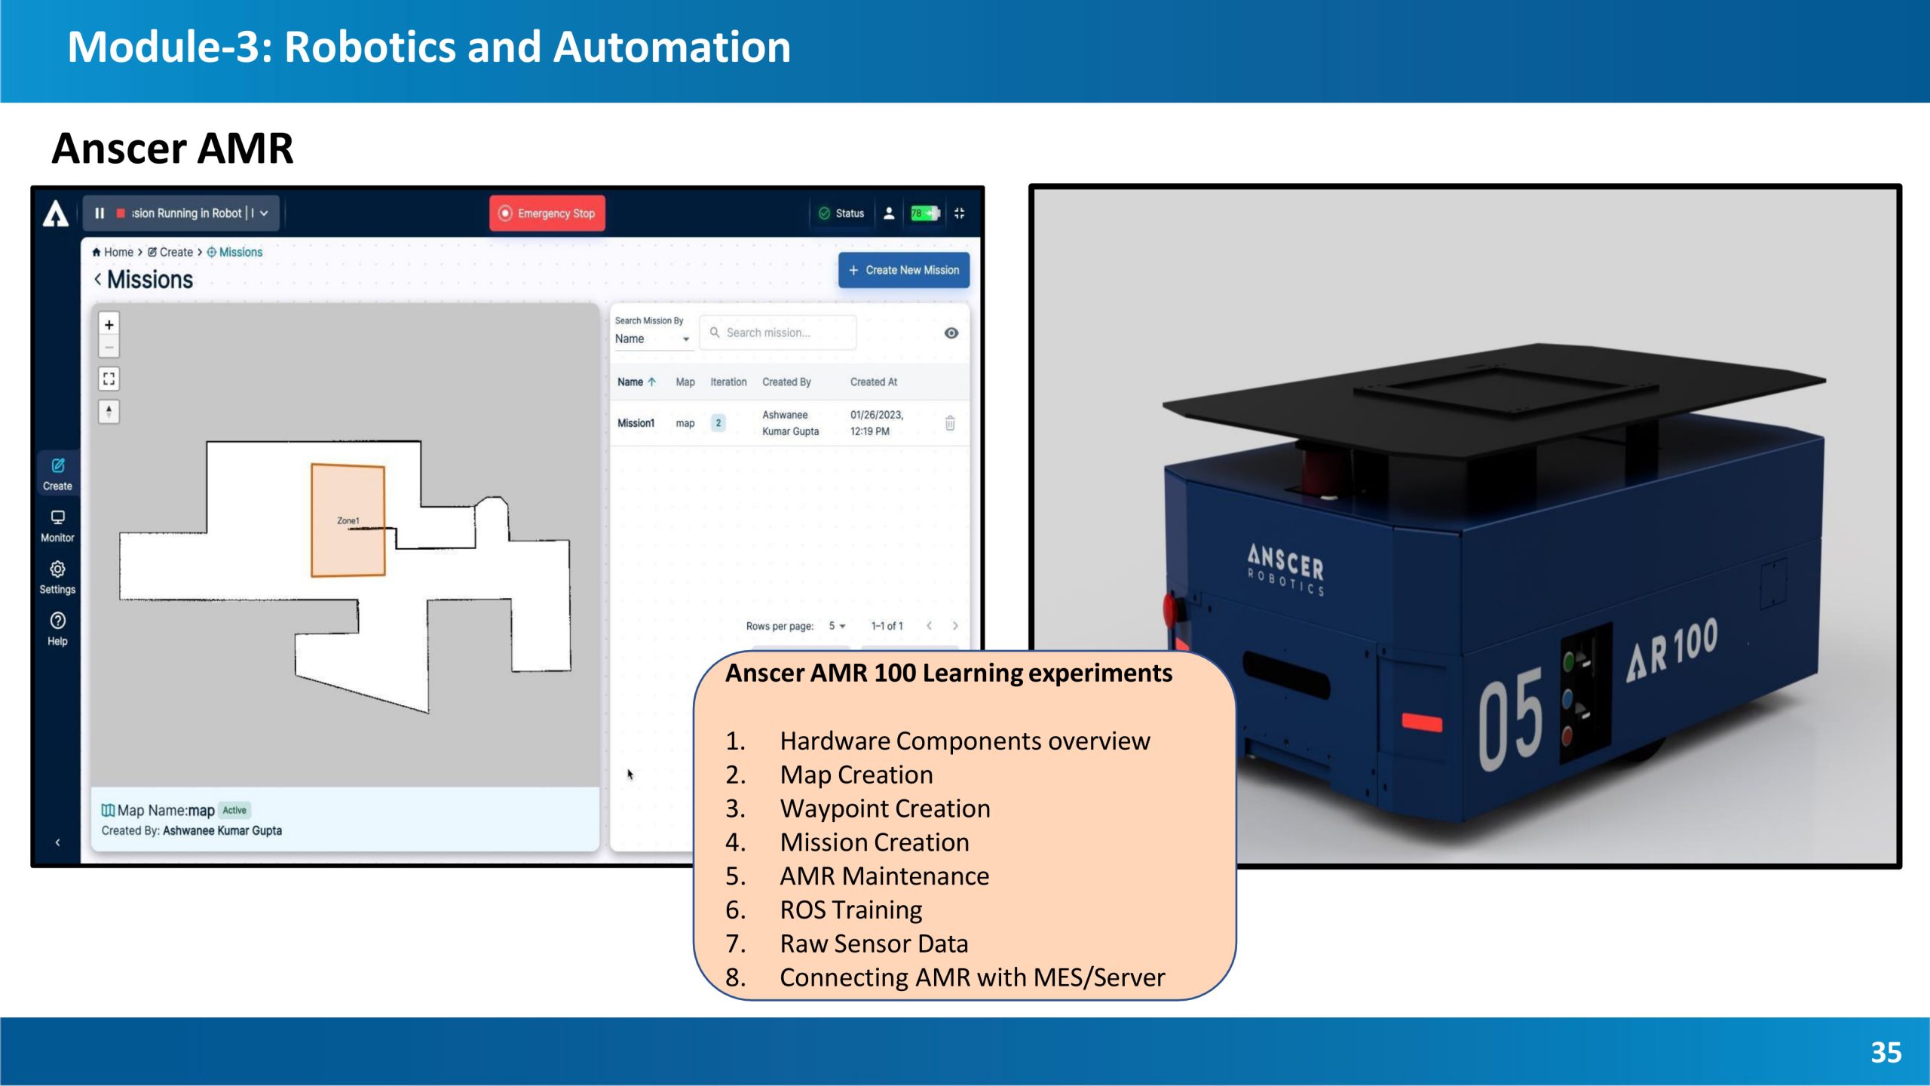Click the iteration badge 2 for Mission1
This screenshot has width=1930, height=1086.
point(718,423)
